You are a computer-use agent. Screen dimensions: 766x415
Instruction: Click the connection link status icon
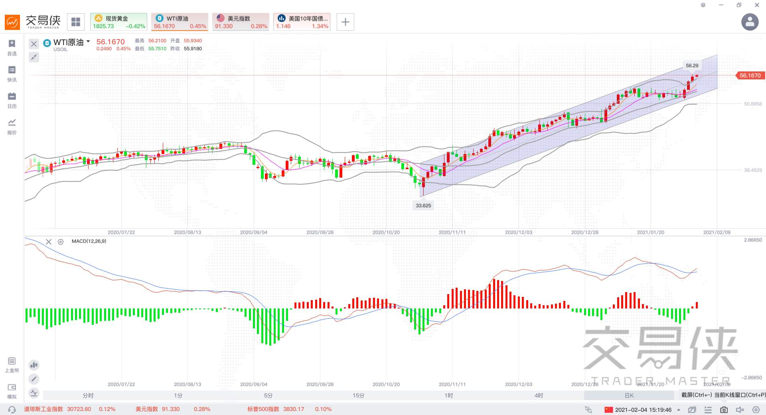(588, 410)
